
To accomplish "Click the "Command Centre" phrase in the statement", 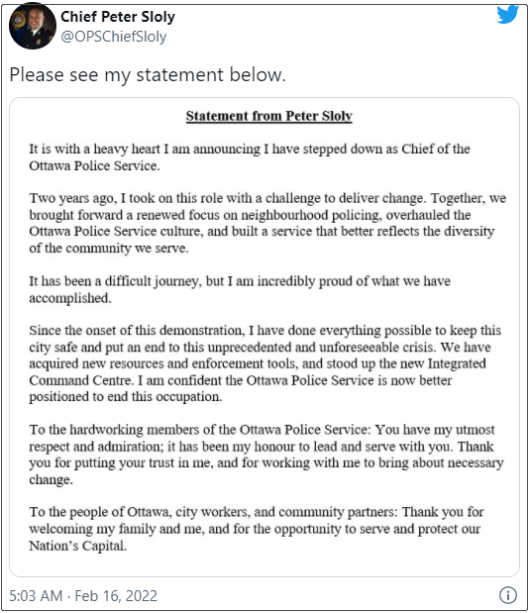I will click(x=80, y=380).
